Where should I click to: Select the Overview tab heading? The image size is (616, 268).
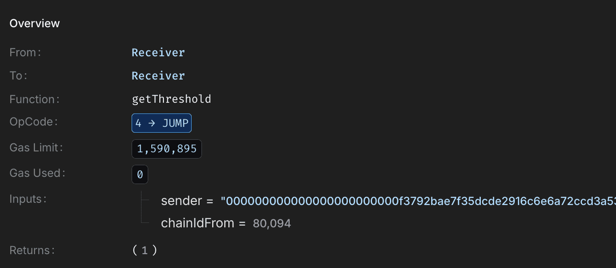tap(34, 23)
